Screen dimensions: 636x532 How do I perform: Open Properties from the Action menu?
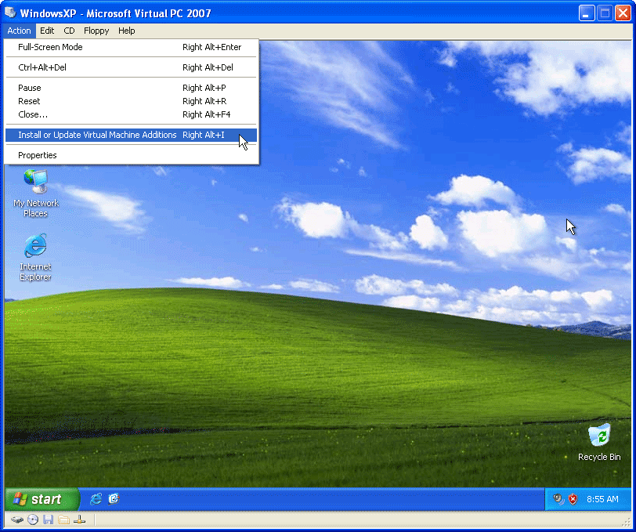tap(131, 155)
